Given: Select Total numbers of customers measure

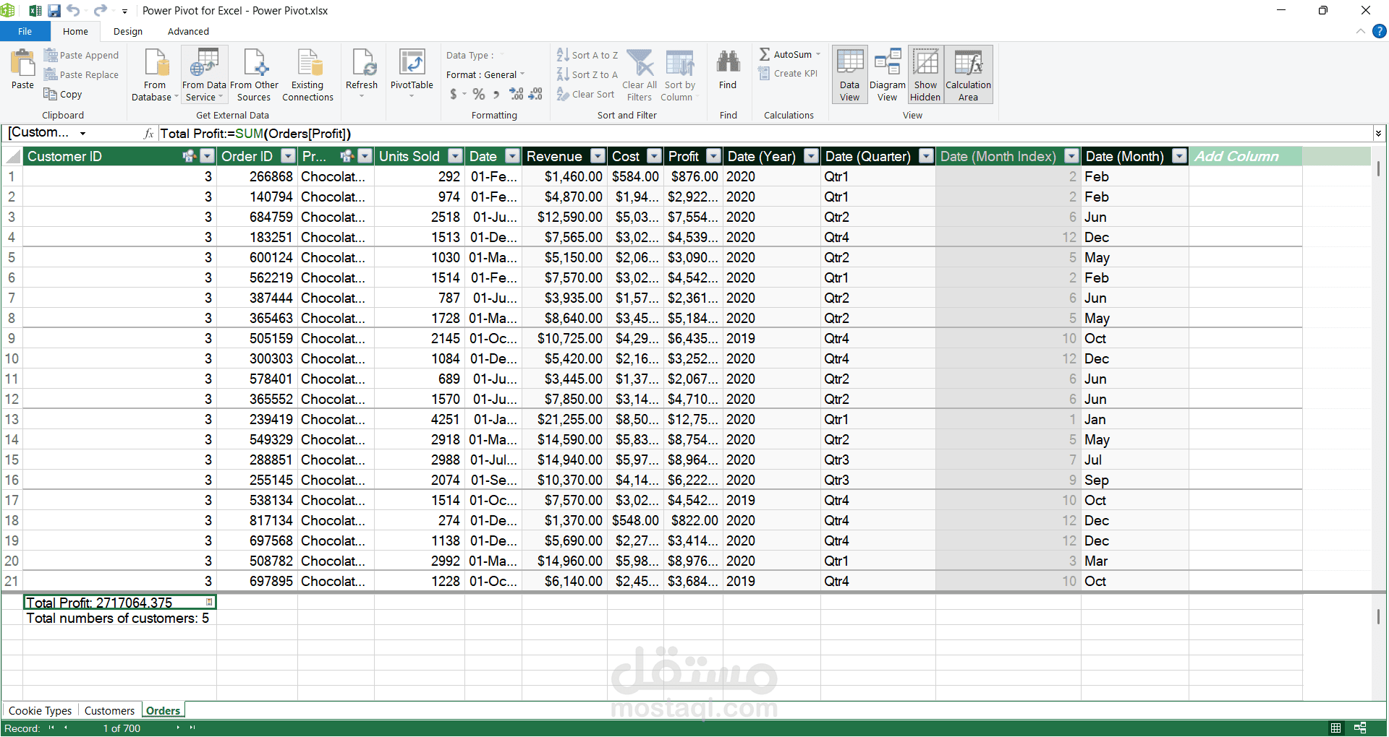Looking at the screenshot, I should pos(119,618).
